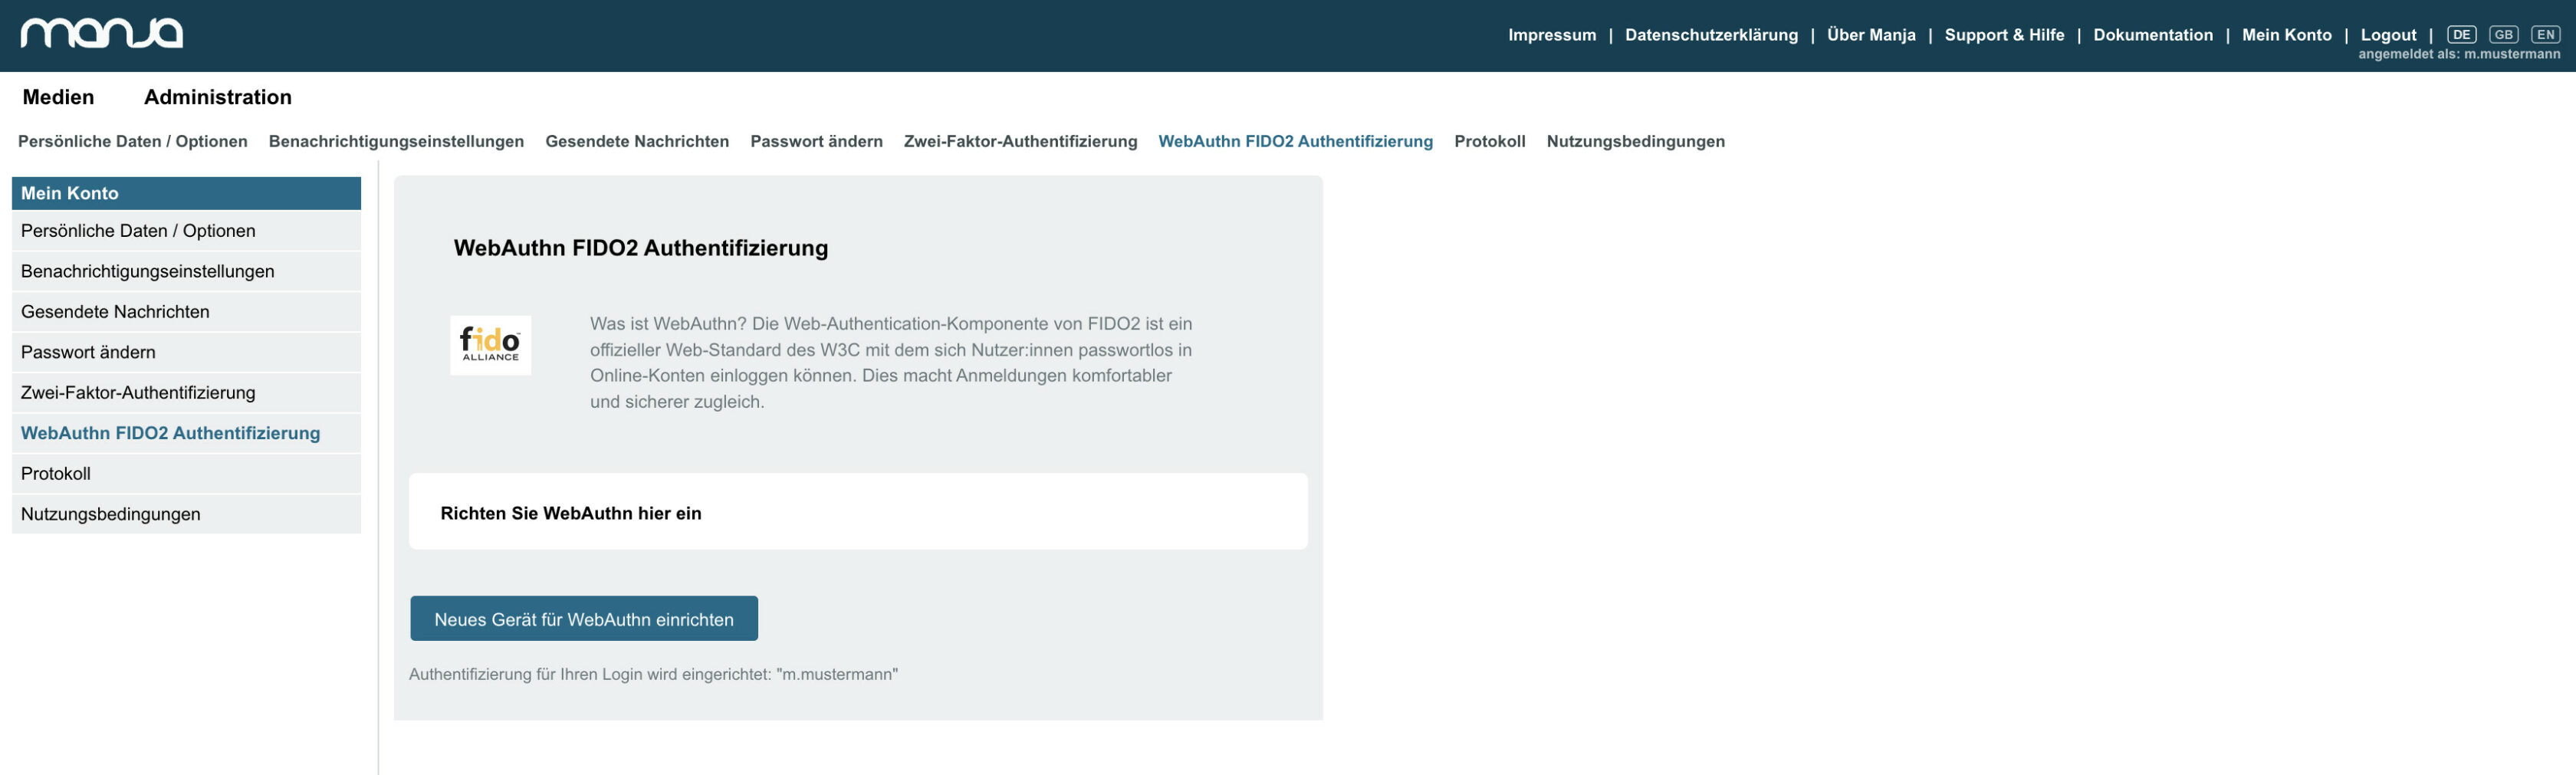Open Zwei-Faktor-Authentifizierung in sidebar
2576x775 pixels.
point(186,393)
